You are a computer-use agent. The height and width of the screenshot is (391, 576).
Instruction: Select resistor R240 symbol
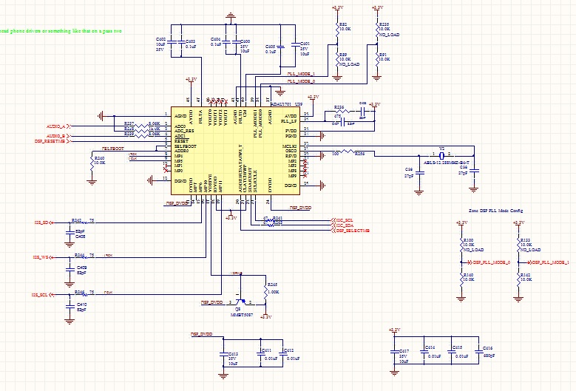[x=92, y=163]
